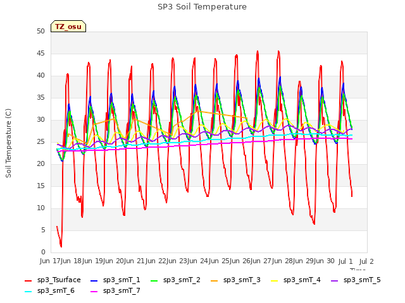The height and width of the screenshot is (303, 405).
Task: Click the Jun 30 x-axis tick label
Action: pos(325,261)
